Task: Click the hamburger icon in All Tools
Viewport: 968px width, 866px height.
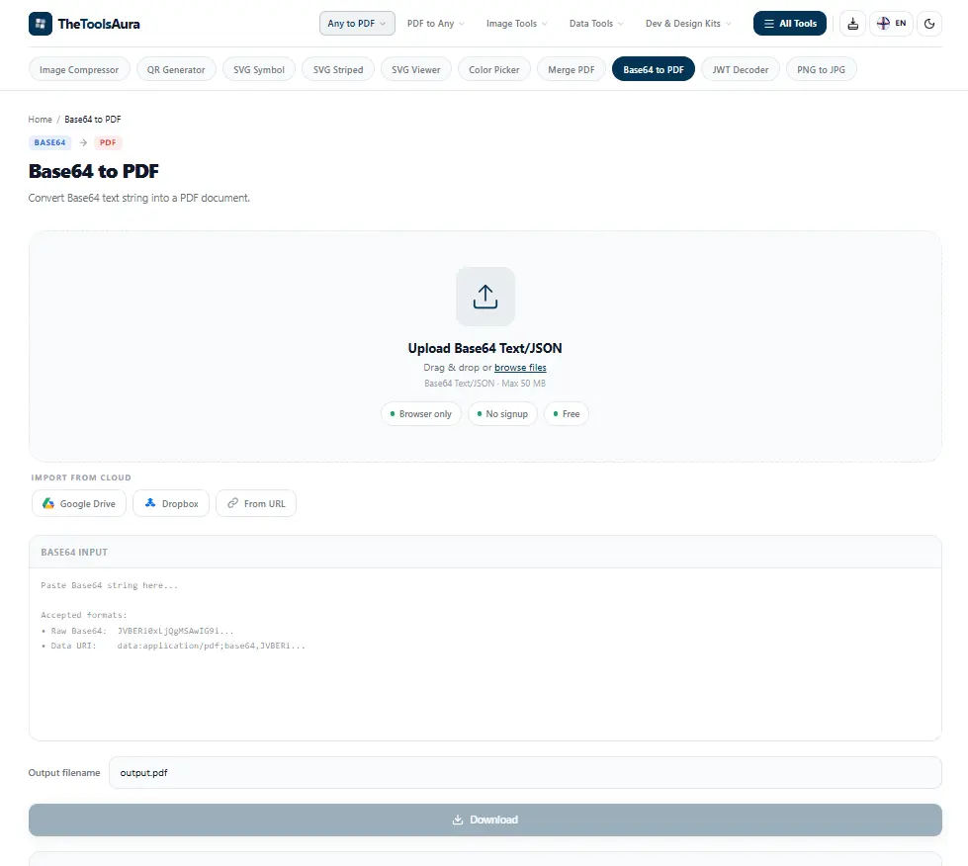Action: pos(769,24)
